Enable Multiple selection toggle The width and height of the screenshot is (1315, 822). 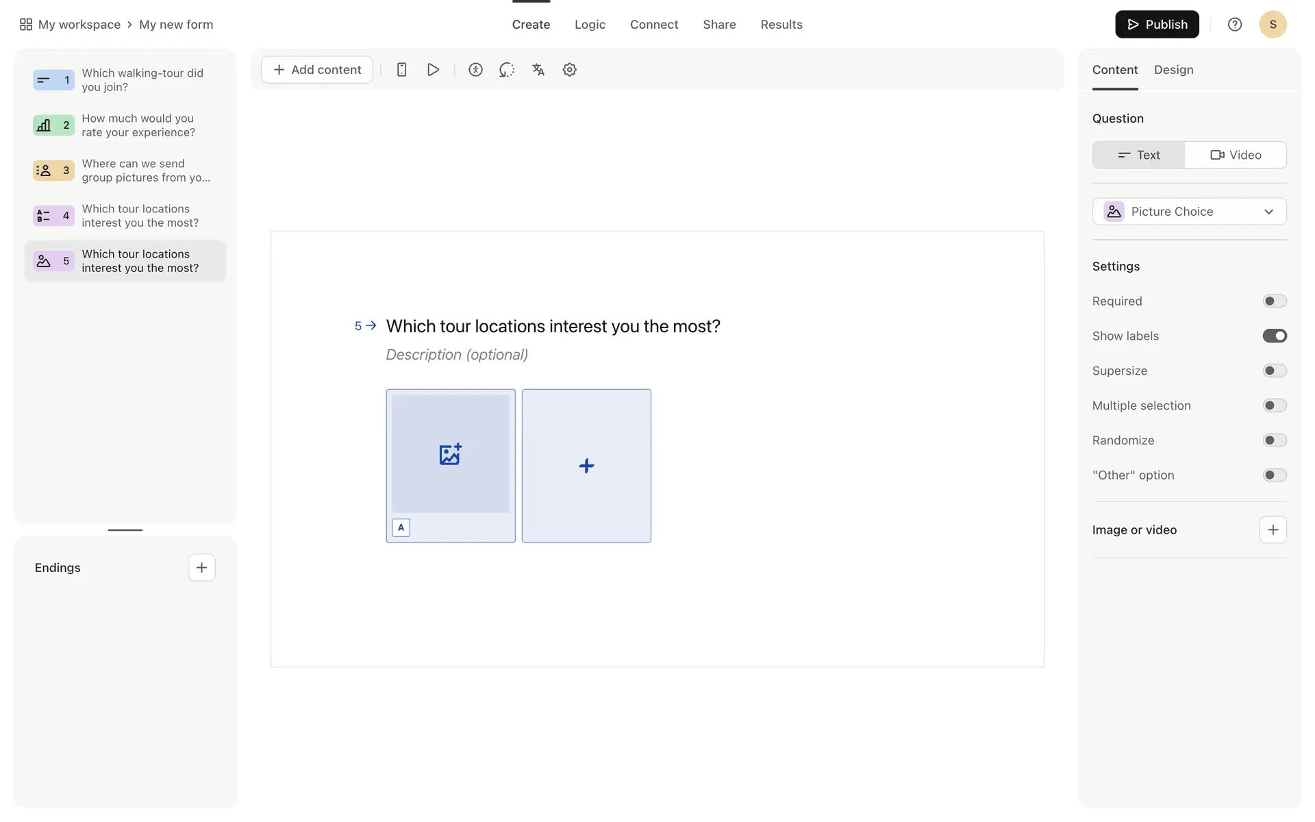click(x=1274, y=406)
